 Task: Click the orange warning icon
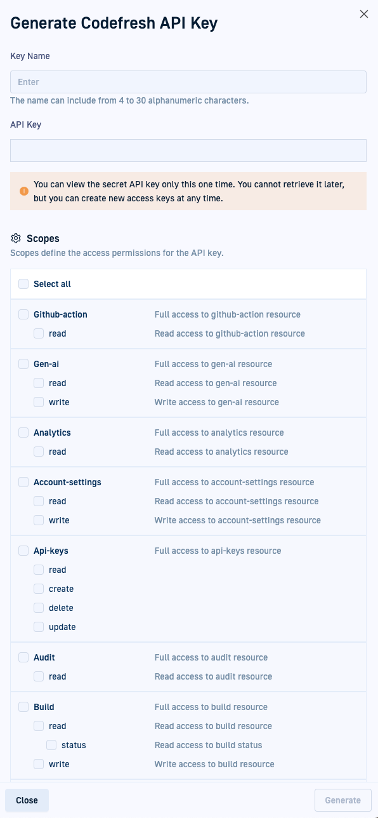(x=23, y=191)
